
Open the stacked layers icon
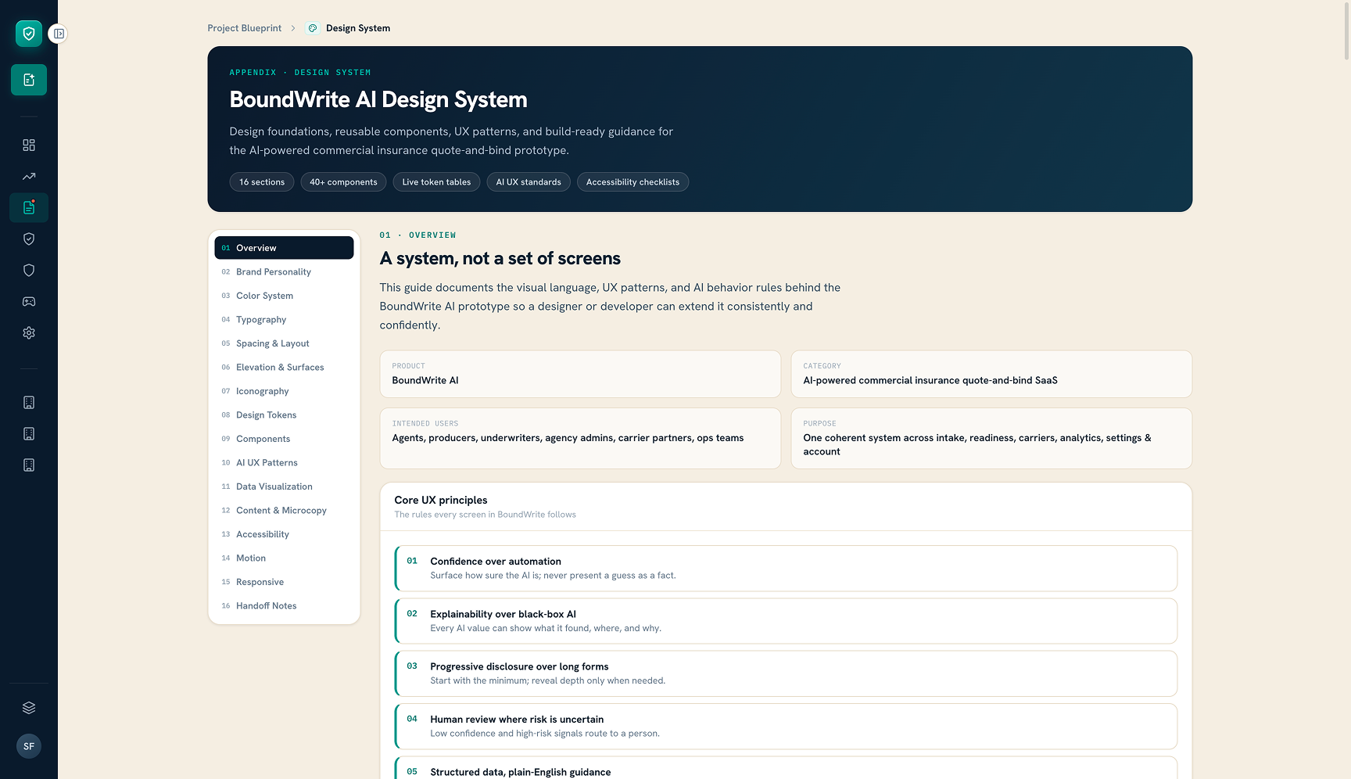29,708
